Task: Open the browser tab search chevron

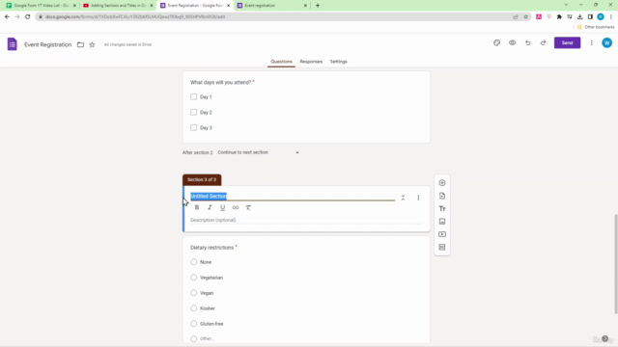Action: tap(566, 5)
